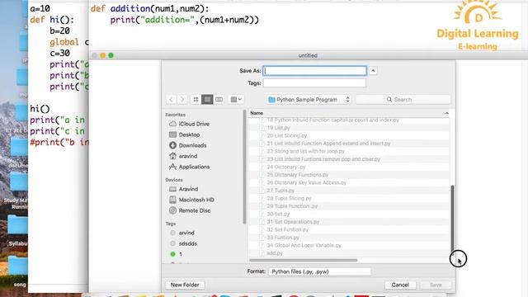Click the New Folder button
Viewport: 528px width, 297px height.
185,285
